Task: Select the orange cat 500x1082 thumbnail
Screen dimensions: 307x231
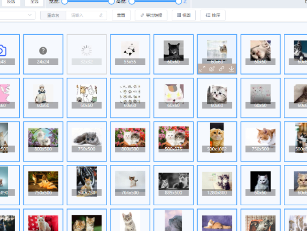Action: tap(217, 142)
